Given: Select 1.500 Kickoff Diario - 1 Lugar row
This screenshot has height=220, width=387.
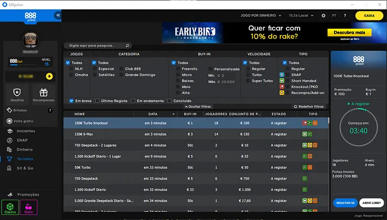Looking at the screenshot, I should (x=196, y=156).
